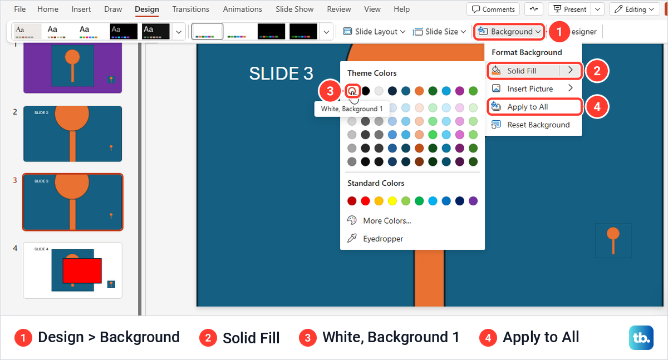Start the slideshow with the Present button
The height and width of the screenshot is (360, 668).
tap(569, 9)
